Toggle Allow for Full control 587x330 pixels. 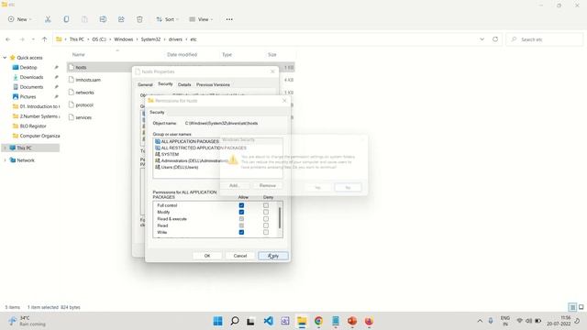click(x=241, y=205)
